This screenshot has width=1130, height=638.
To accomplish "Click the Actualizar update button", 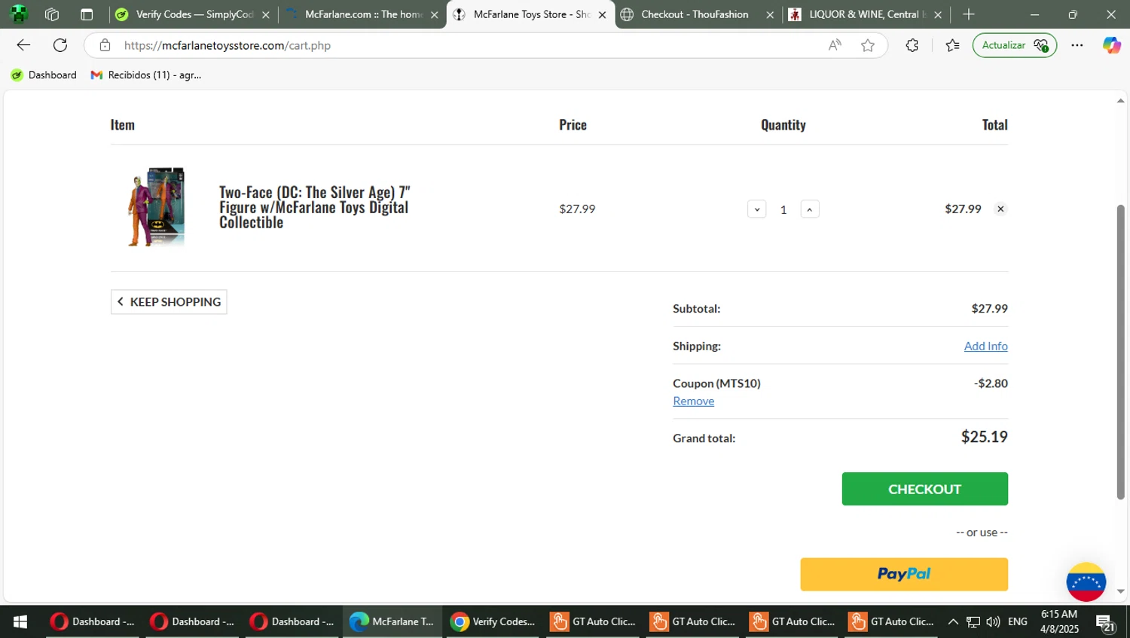I will point(1014,45).
